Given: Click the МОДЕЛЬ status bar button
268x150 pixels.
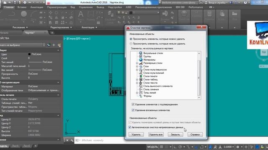Looking at the screenshot, I should coord(152,147).
